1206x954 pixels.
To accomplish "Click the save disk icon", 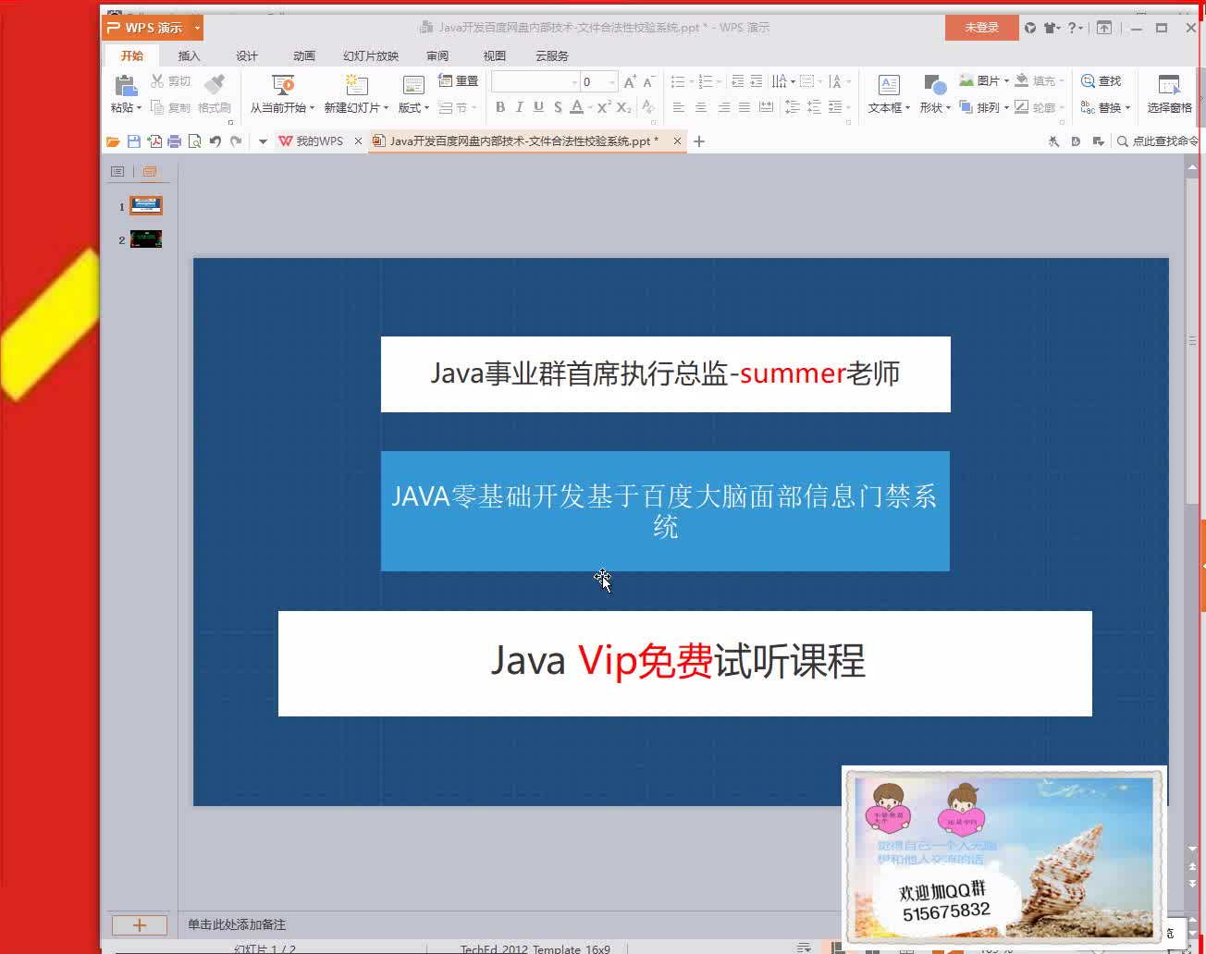I will (x=134, y=141).
